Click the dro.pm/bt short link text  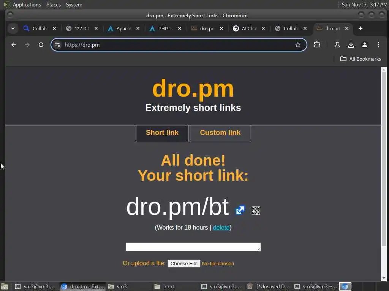pos(177,207)
